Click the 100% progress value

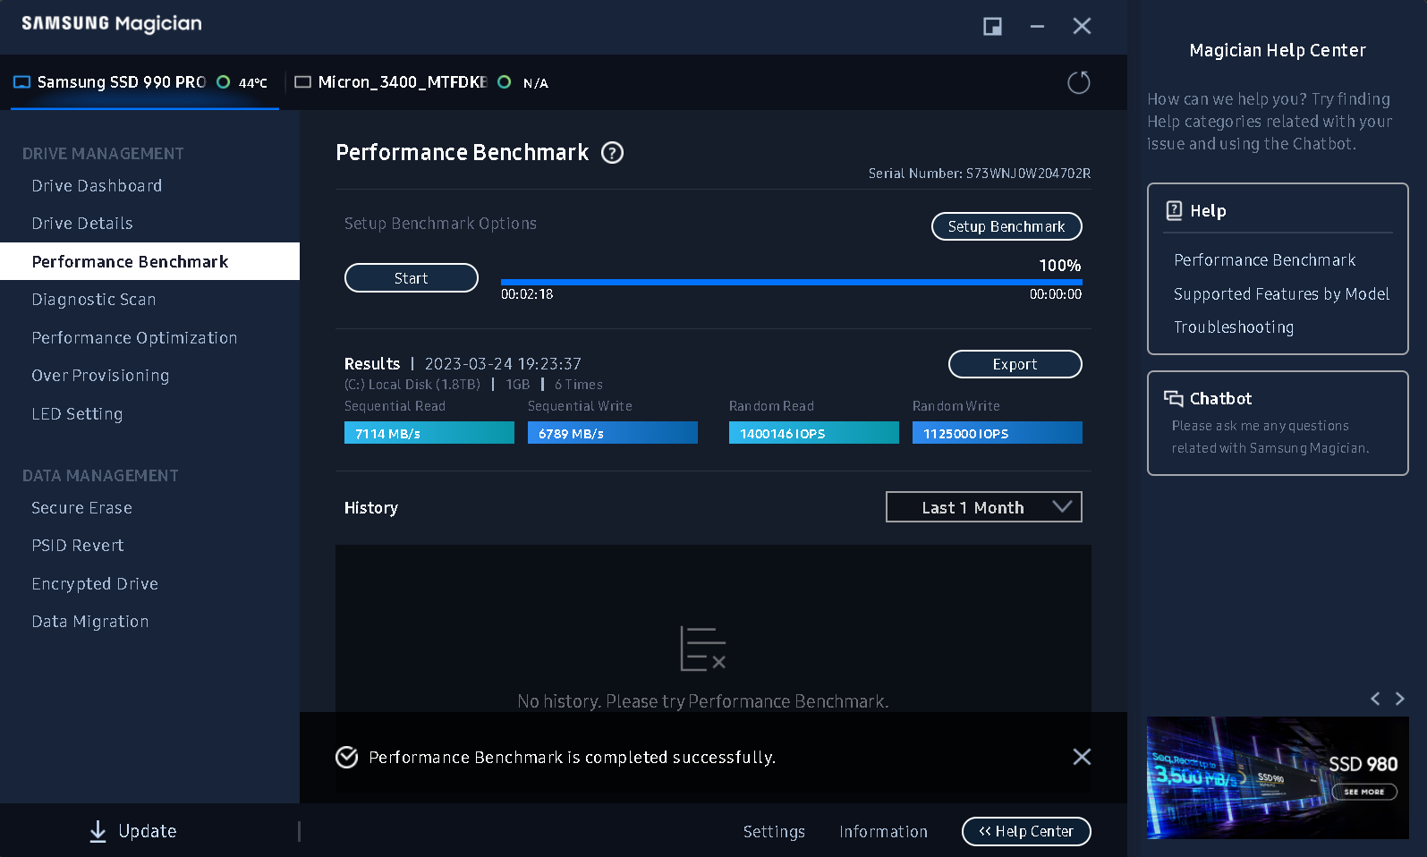point(1060,266)
